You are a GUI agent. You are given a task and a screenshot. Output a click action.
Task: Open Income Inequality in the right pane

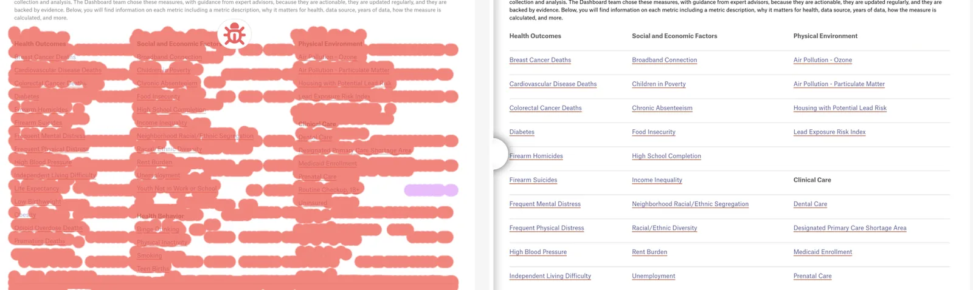pyautogui.click(x=657, y=180)
